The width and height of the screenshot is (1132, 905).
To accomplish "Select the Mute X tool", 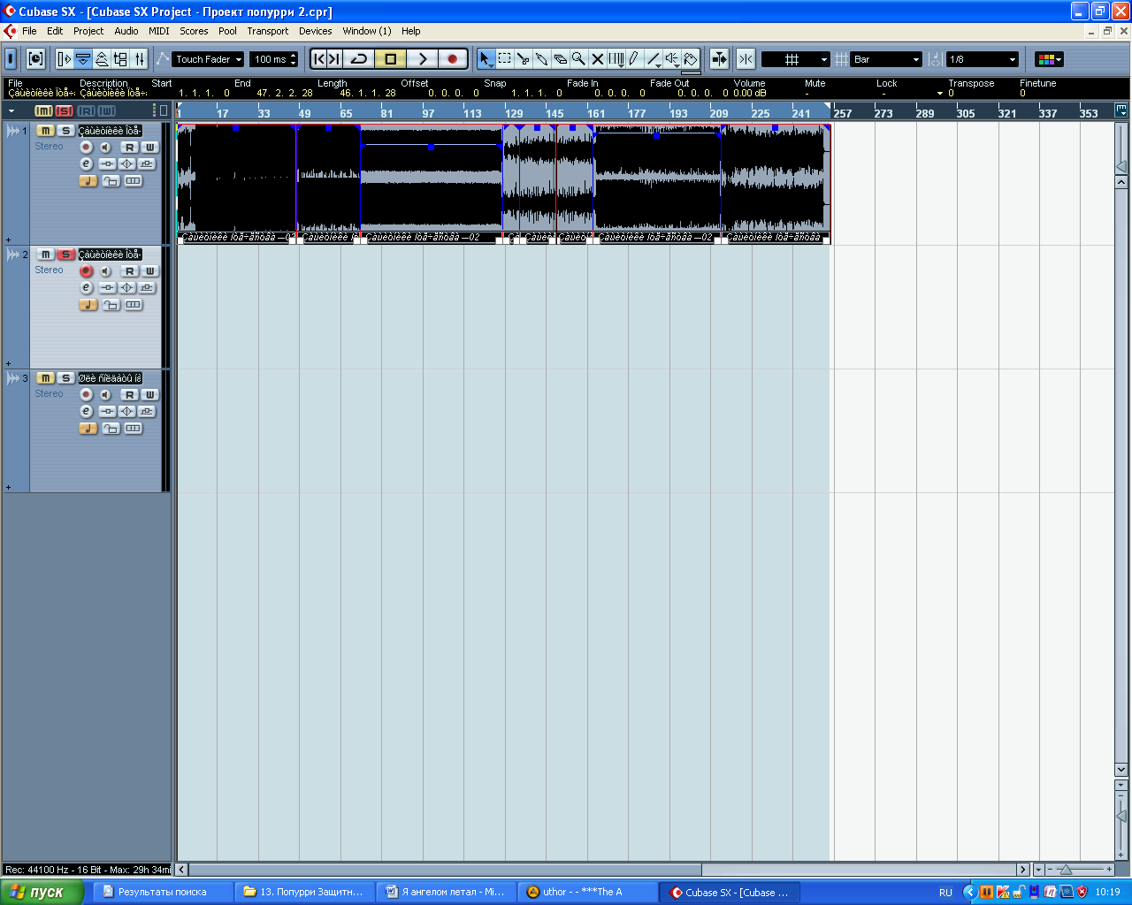I will tap(597, 59).
